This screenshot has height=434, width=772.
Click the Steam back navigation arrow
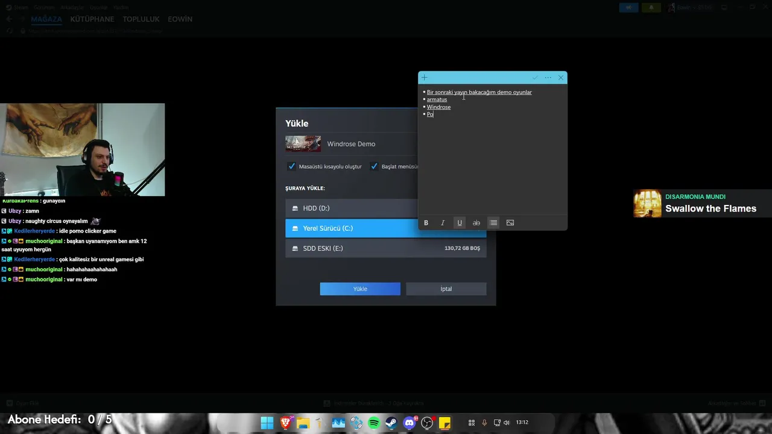[9, 19]
